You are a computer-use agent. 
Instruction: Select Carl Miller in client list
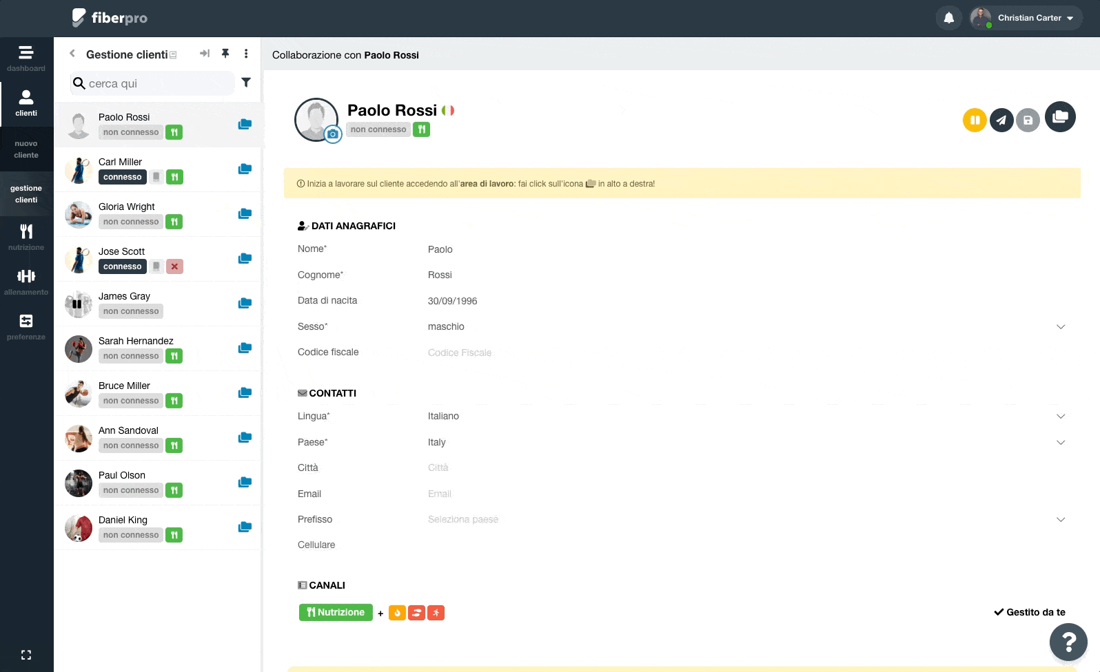(x=157, y=169)
